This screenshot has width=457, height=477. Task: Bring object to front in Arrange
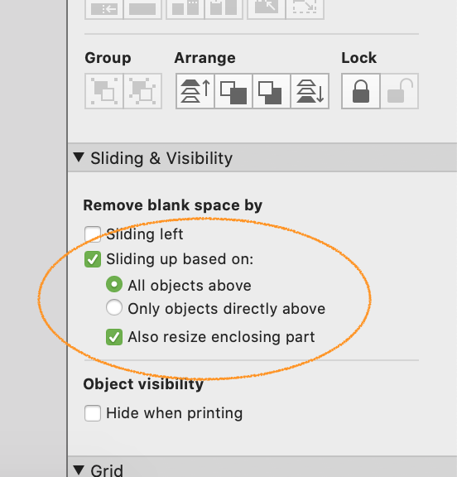tap(195, 91)
